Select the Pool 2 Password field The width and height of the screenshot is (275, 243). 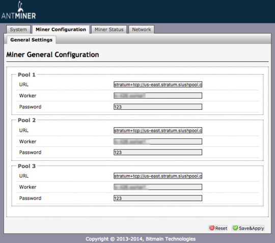click(x=158, y=152)
